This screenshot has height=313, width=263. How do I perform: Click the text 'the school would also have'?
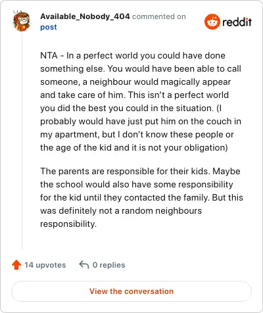tap(95, 185)
